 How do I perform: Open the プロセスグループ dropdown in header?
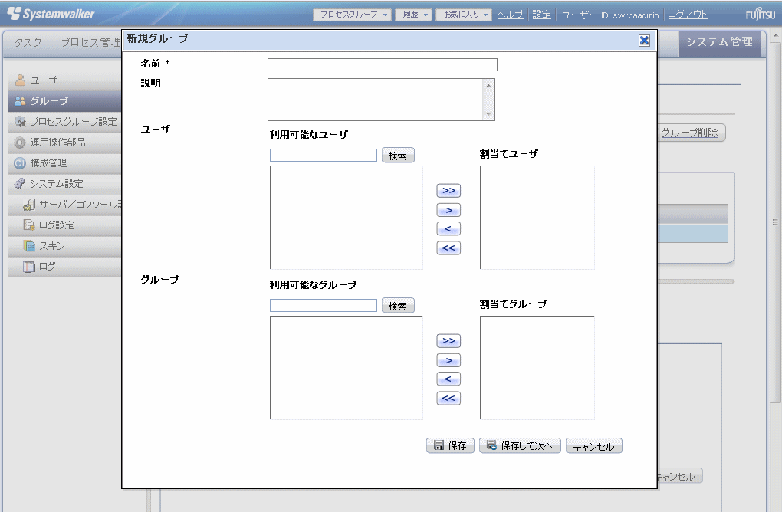click(x=353, y=15)
